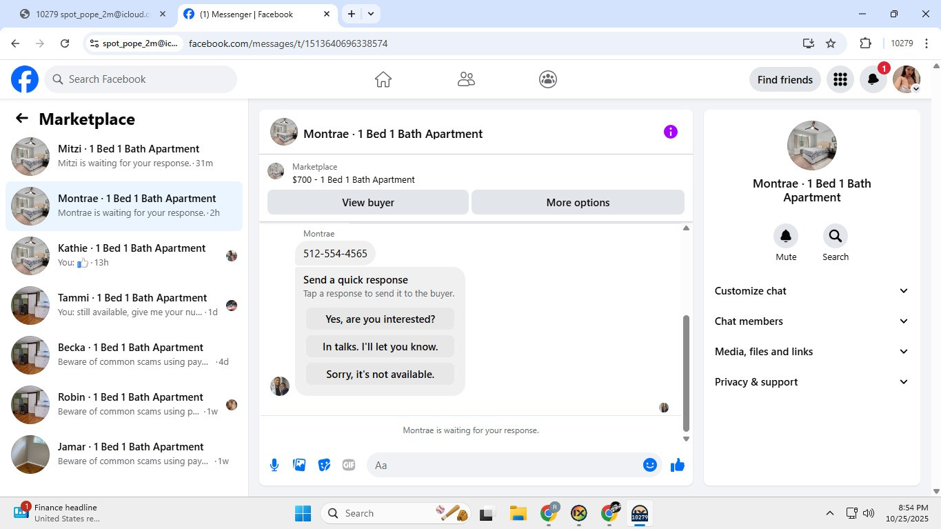The height and width of the screenshot is (529, 941).
Task: Open the volume speaker tray icon
Action: coord(869,513)
